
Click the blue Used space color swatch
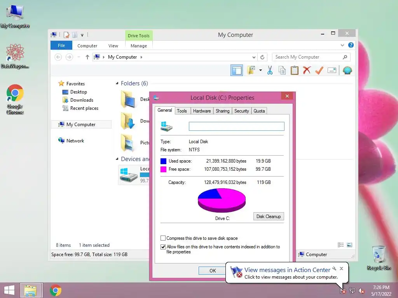tap(164, 161)
